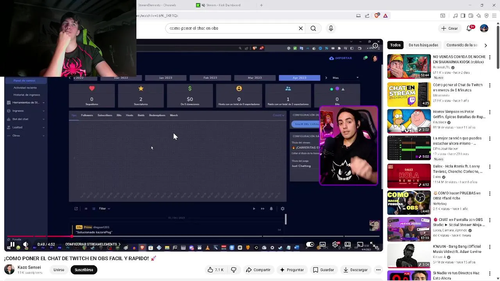Select the Contenido de la se... chip
The height and width of the screenshot is (281, 500).
pyautogui.click(x=462, y=45)
